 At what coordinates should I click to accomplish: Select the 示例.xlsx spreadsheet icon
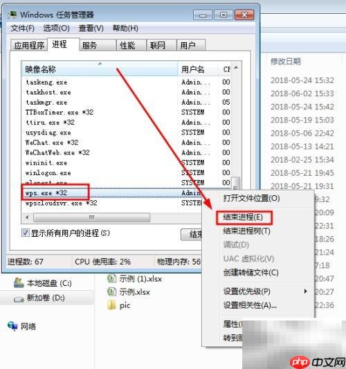coord(111,292)
